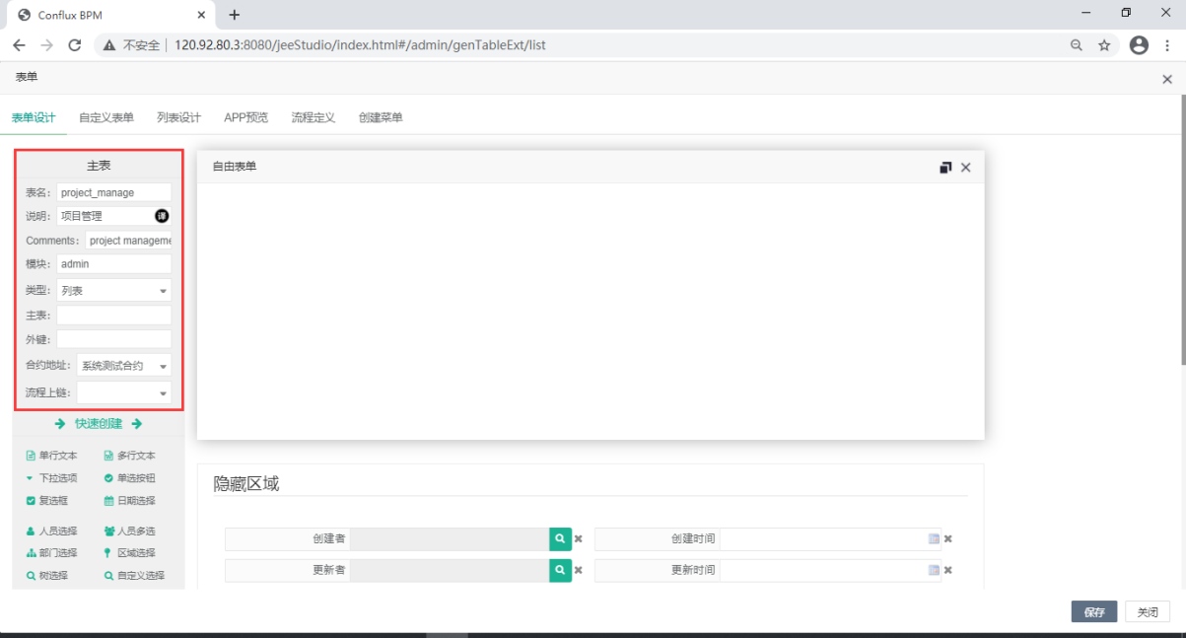The width and height of the screenshot is (1186, 638).
Task: Focus the empty 外键 input field
Action: pyautogui.click(x=114, y=339)
